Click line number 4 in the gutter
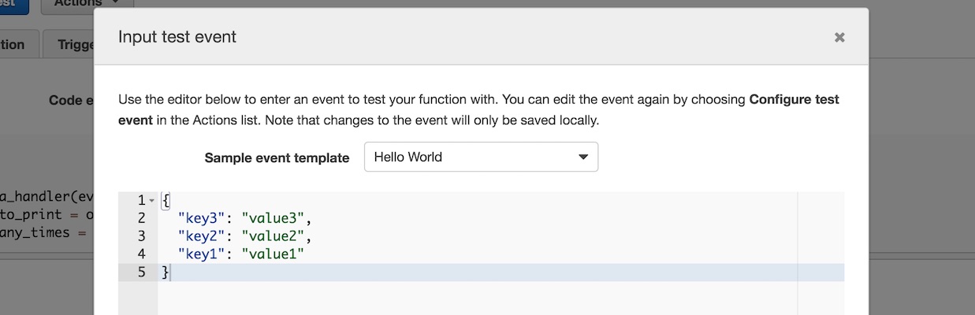 141,254
